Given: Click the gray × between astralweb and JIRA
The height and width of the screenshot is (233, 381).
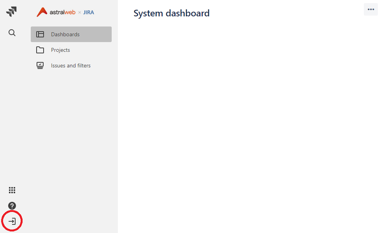Looking at the screenshot, I should click(x=79, y=12).
